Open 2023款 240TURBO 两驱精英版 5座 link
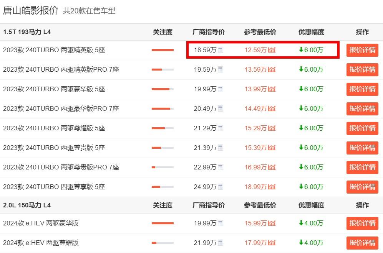383x253 pixels. pyautogui.click(x=54, y=50)
